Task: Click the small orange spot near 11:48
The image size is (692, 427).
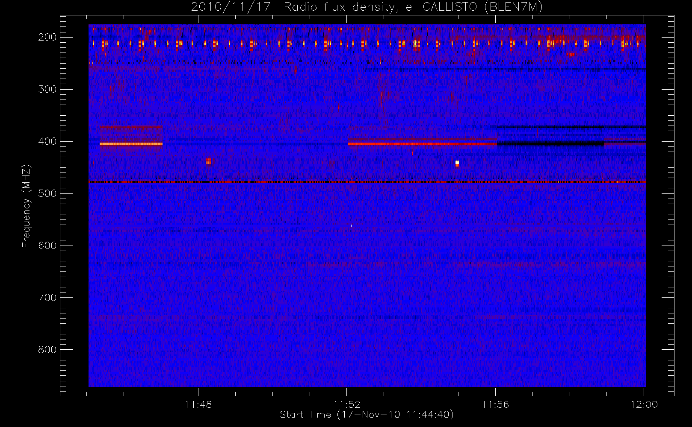Action: click(x=209, y=161)
